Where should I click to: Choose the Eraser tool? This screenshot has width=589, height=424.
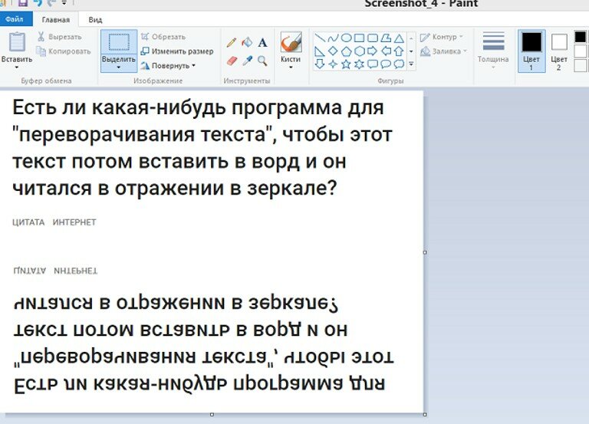232,60
